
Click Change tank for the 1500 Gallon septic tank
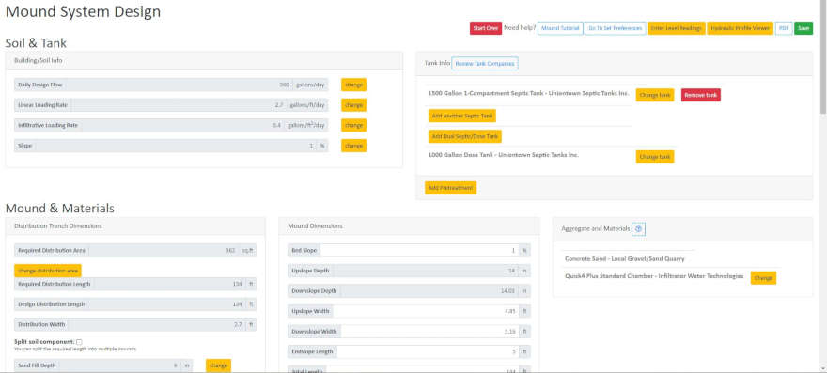coord(654,95)
